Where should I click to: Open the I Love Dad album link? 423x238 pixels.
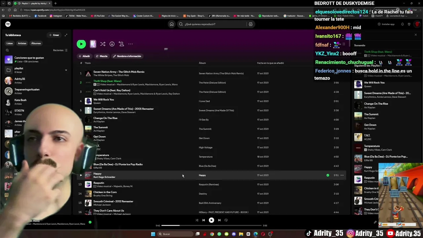click(x=204, y=101)
